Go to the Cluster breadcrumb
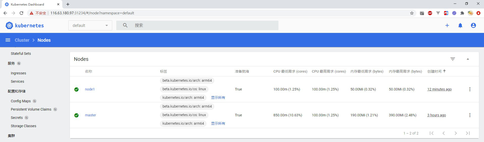The image size is (484, 142). pyautogui.click(x=22, y=40)
